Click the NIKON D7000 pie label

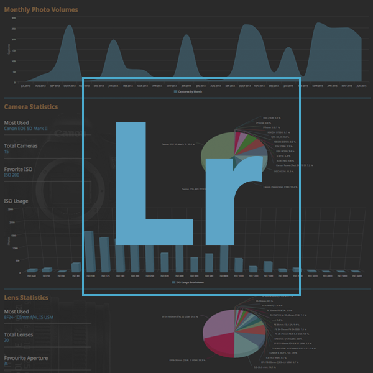[x=279, y=132]
